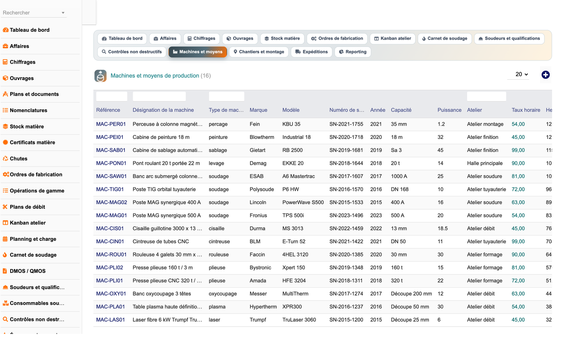The height and width of the screenshot is (349, 564).
Task: Open the Chantiers et montage tab
Action: tap(259, 52)
